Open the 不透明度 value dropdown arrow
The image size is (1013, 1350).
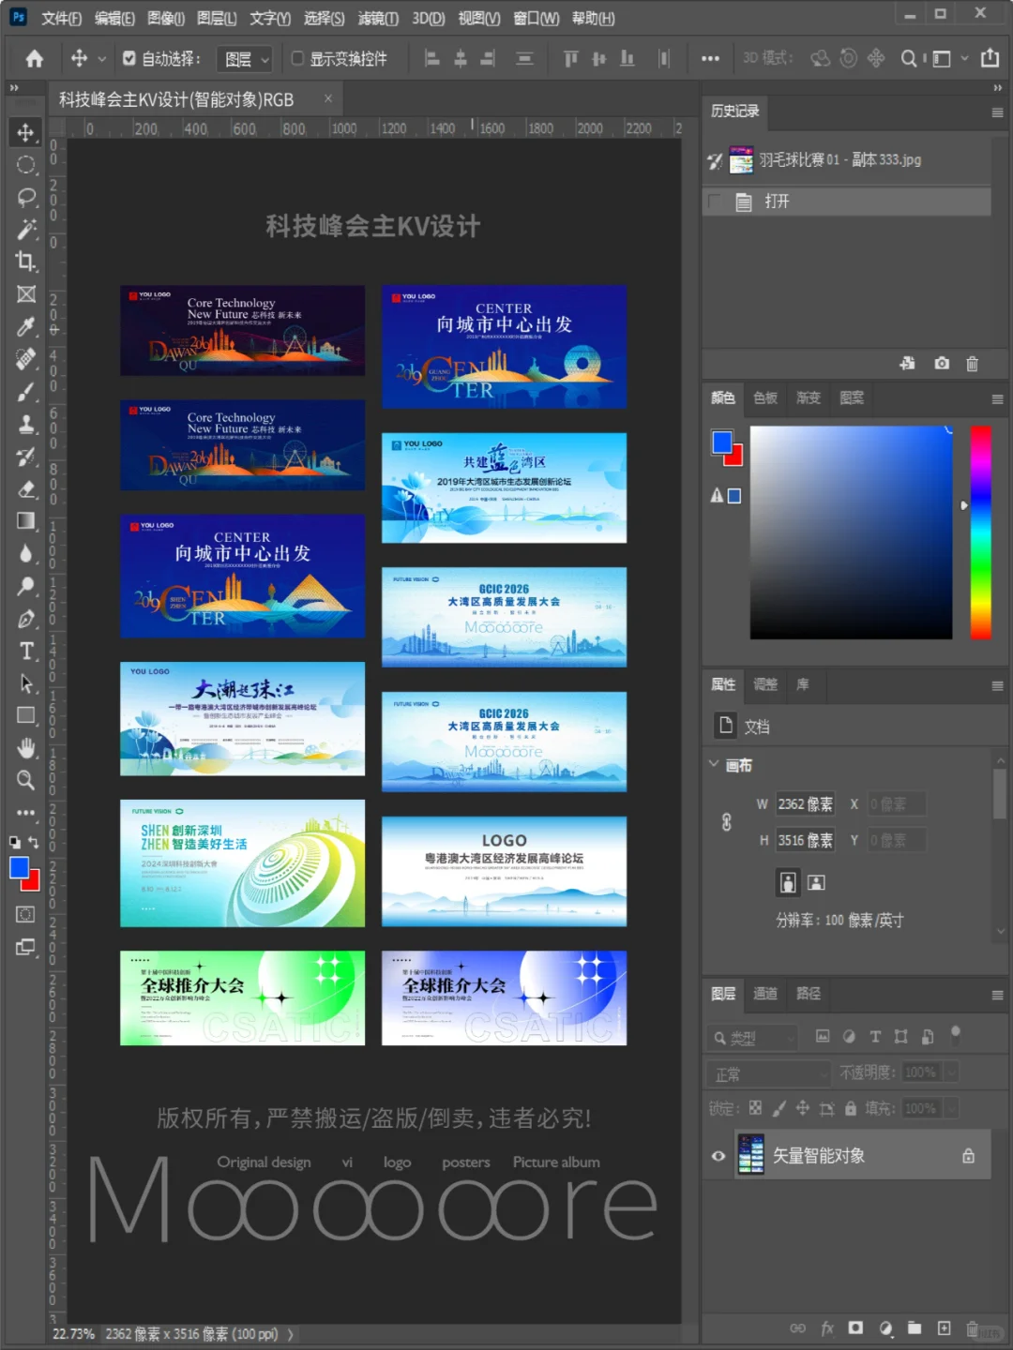tap(951, 1072)
